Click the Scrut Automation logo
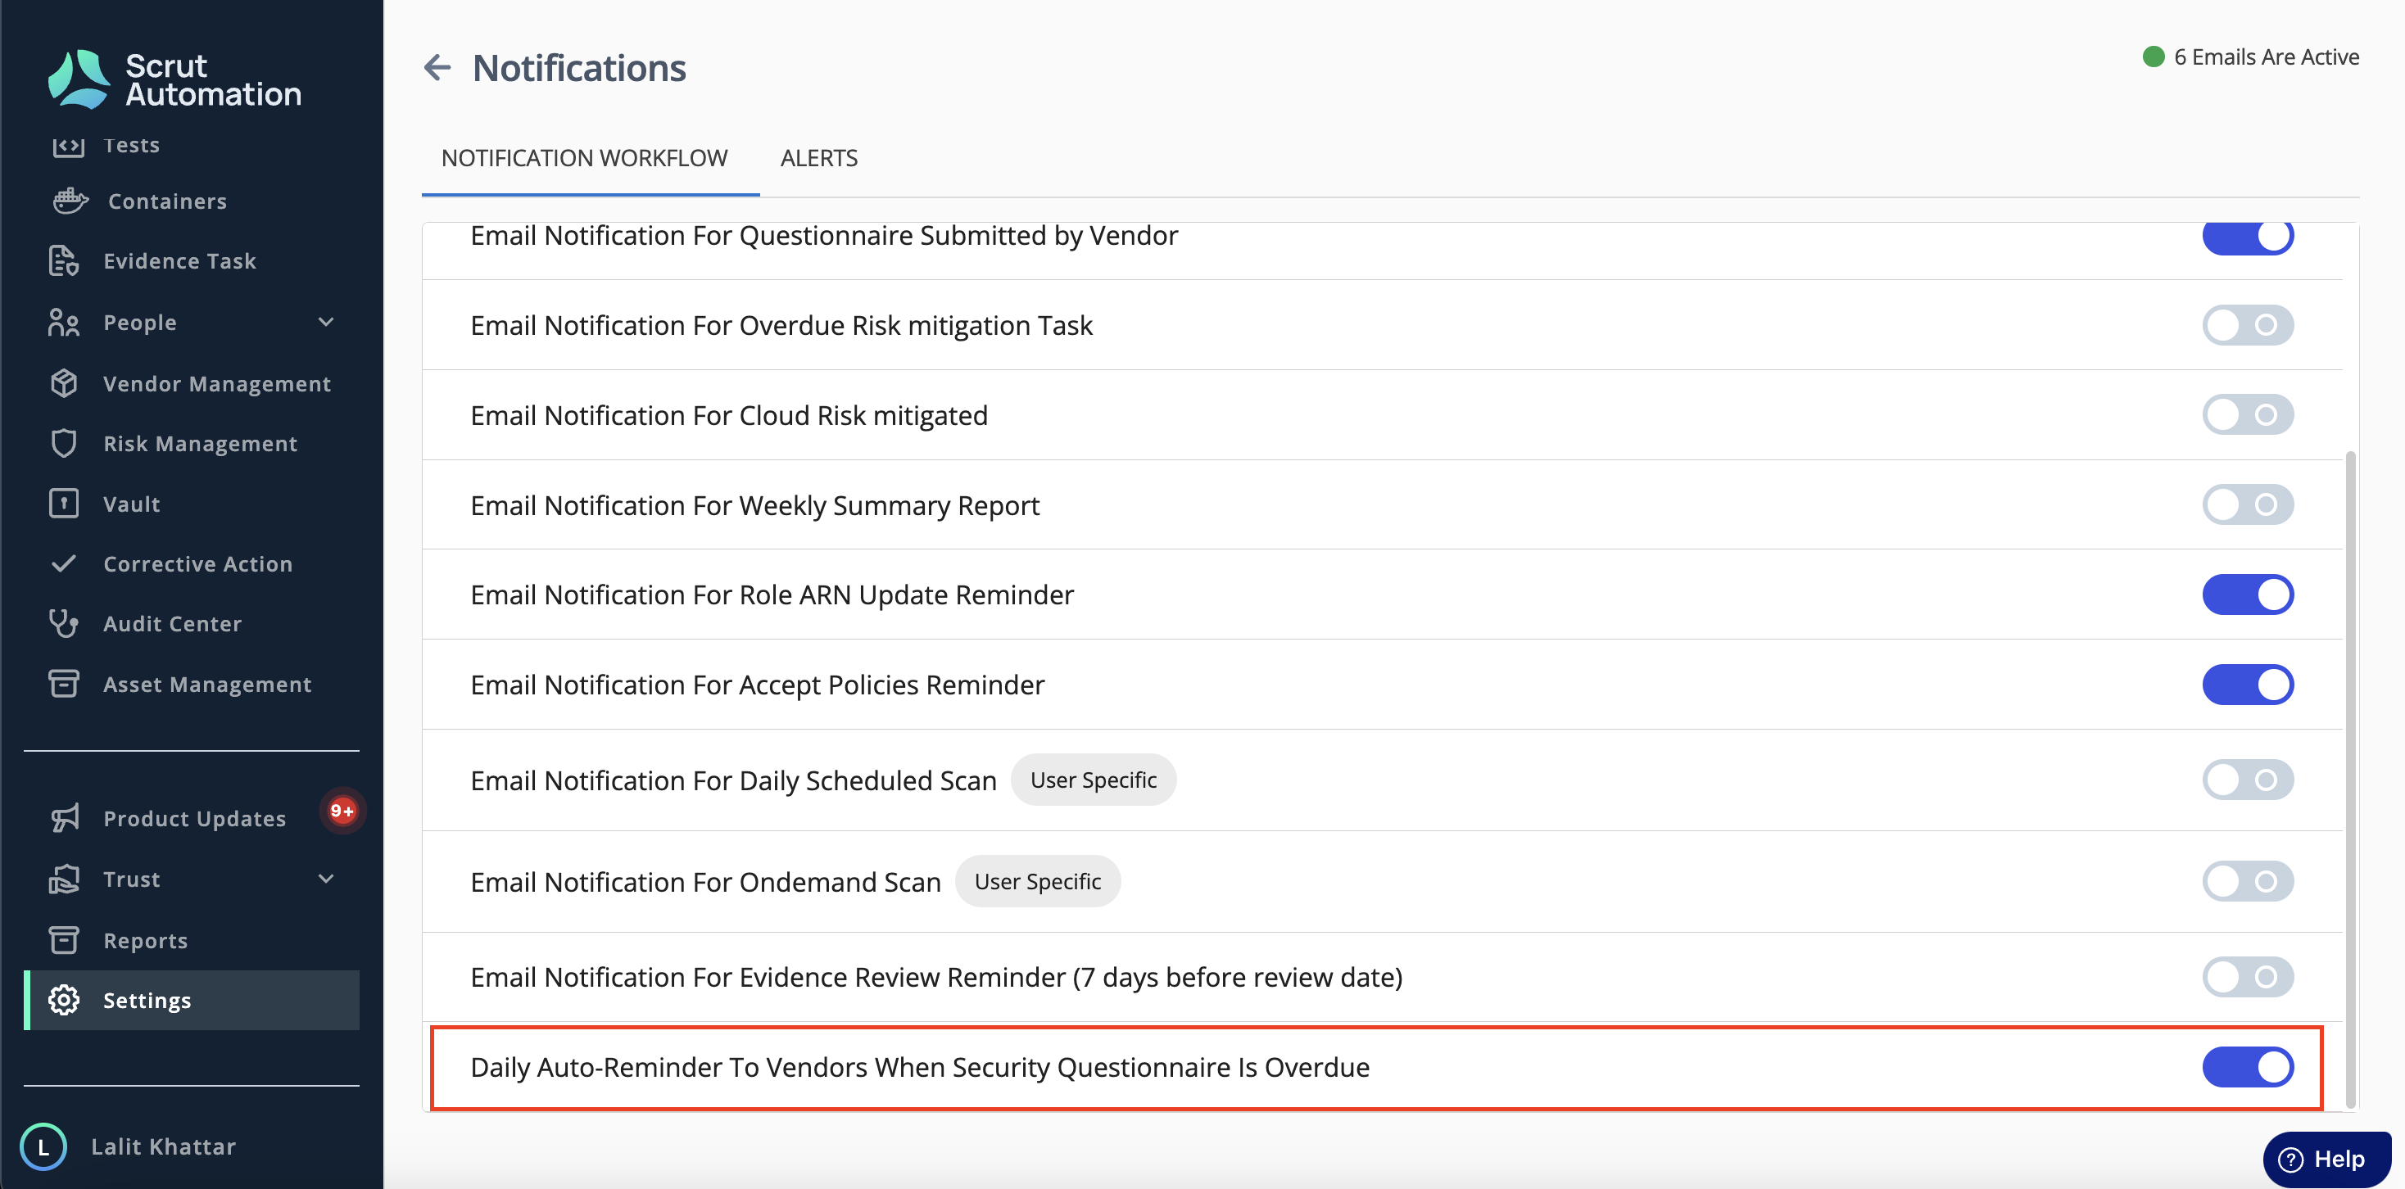The height and width of the screenshot is (1189, 2405). pyautogui.click(x=174, y=79)
